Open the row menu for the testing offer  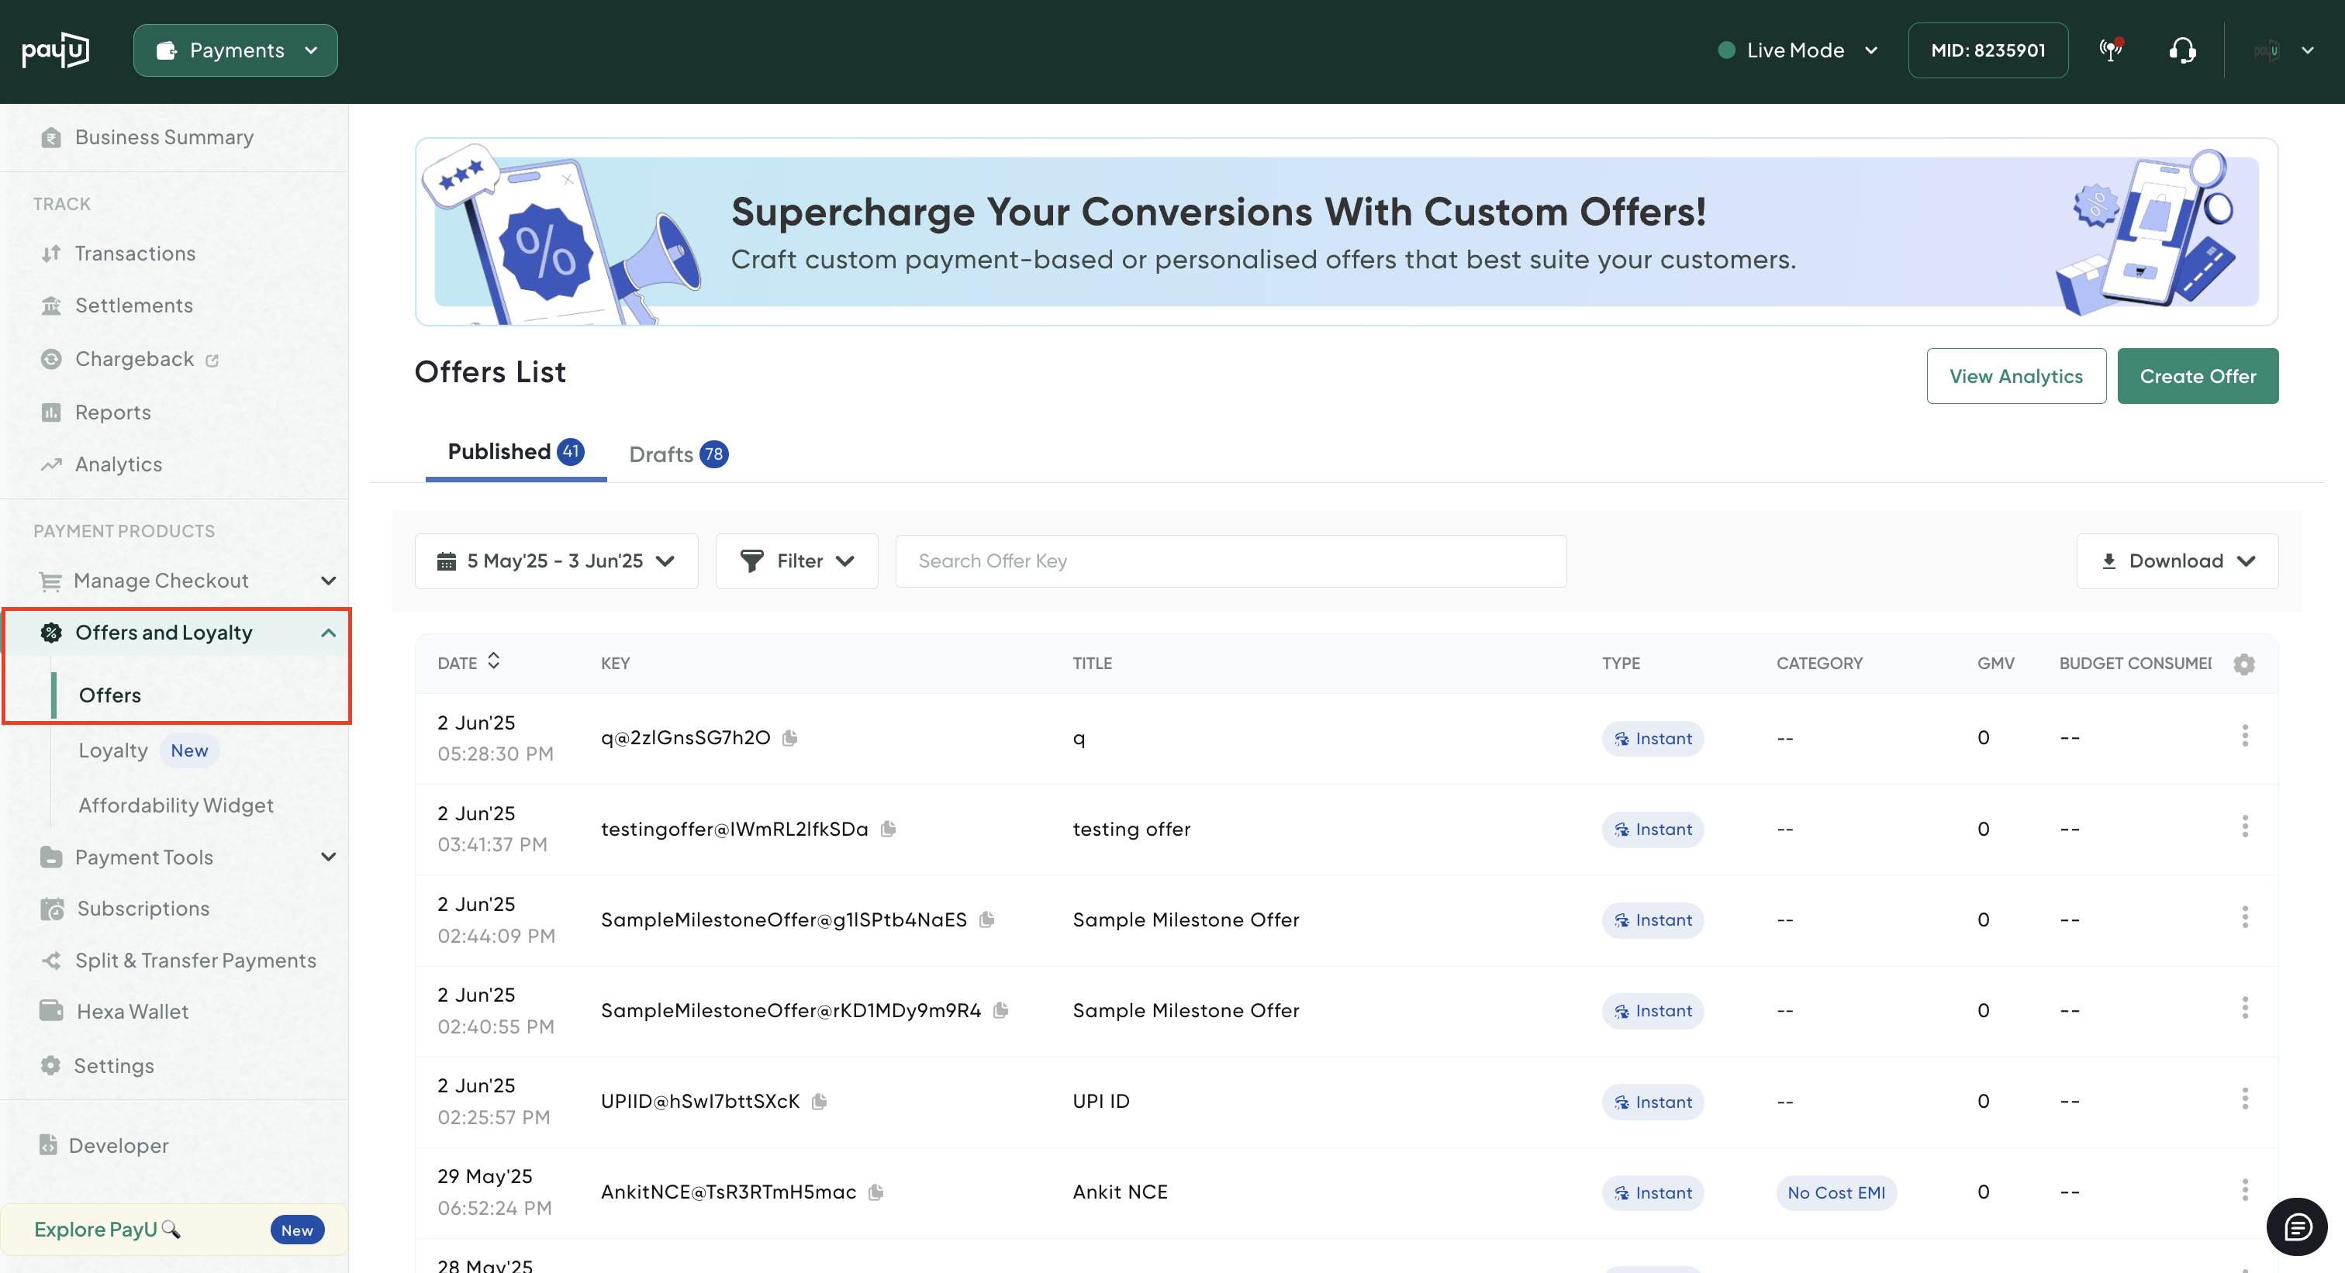(2245, 826)
